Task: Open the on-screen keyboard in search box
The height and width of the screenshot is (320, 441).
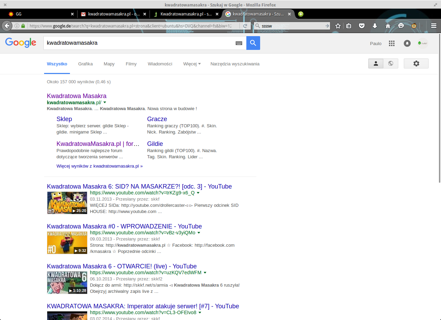Action: click(239, 43)
